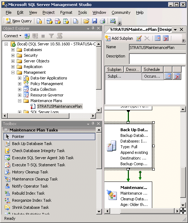The image size is (188, 223).
Task: Click the Analysis Services MDX Query icon
Action: click(50, 21)
